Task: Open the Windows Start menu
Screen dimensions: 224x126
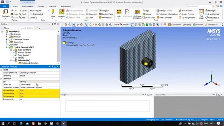Action: [x=3, y=124]
